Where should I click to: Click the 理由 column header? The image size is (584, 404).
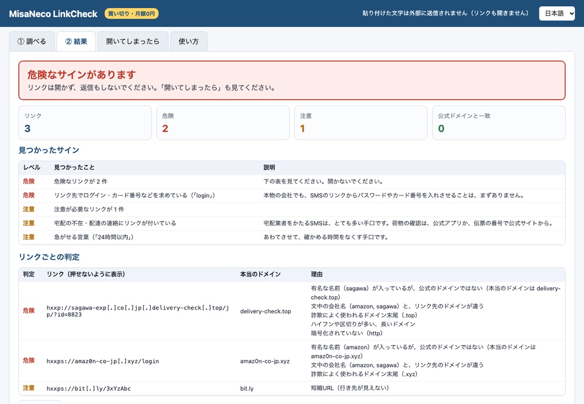pyautogui.click(x=317, y=274)
